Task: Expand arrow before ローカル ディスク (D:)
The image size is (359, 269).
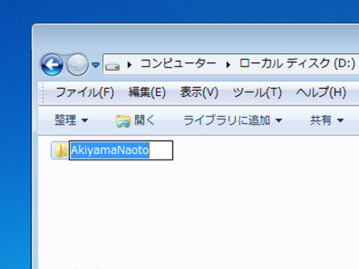Action: (x=228, y=65)
